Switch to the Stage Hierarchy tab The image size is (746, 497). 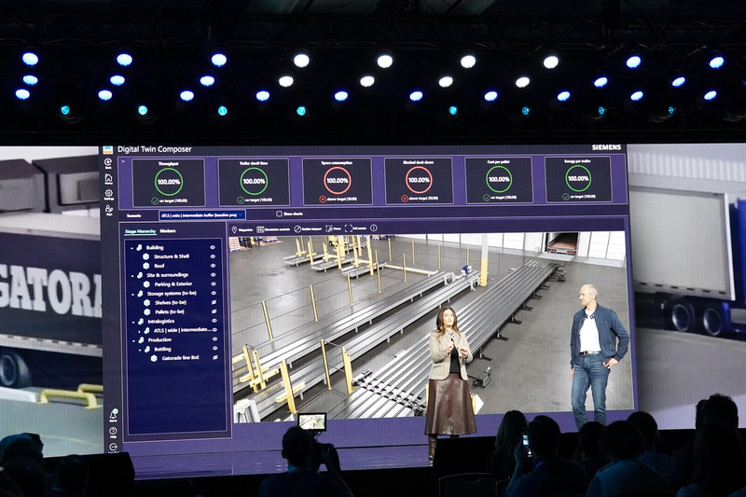click(141, 231)
